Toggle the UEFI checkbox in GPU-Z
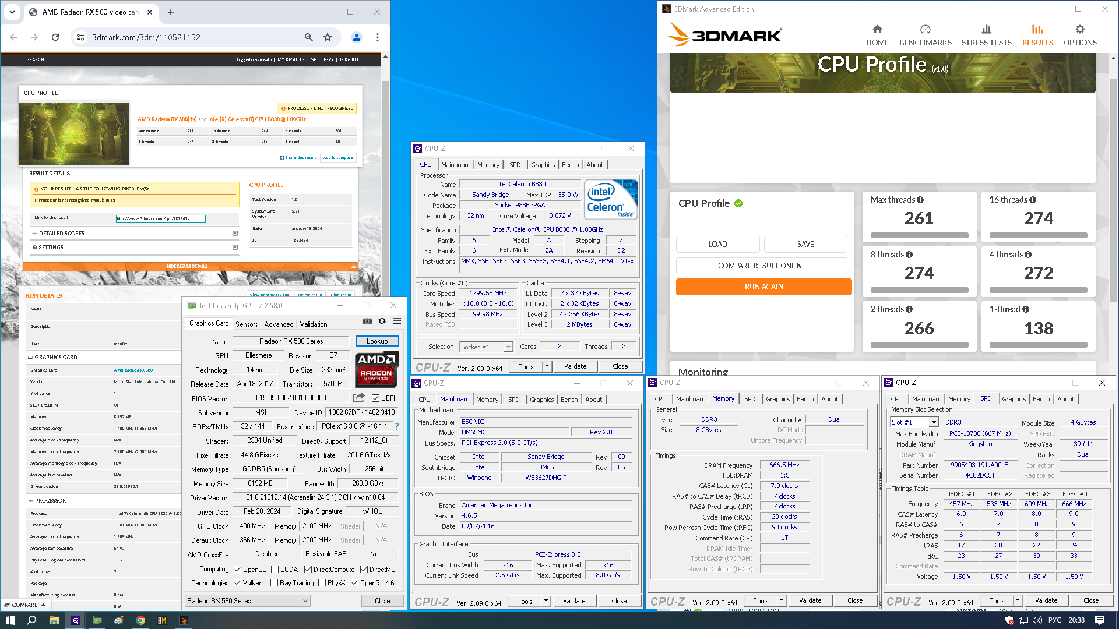This screenshot has height=629, width=1119. point(375,398)
